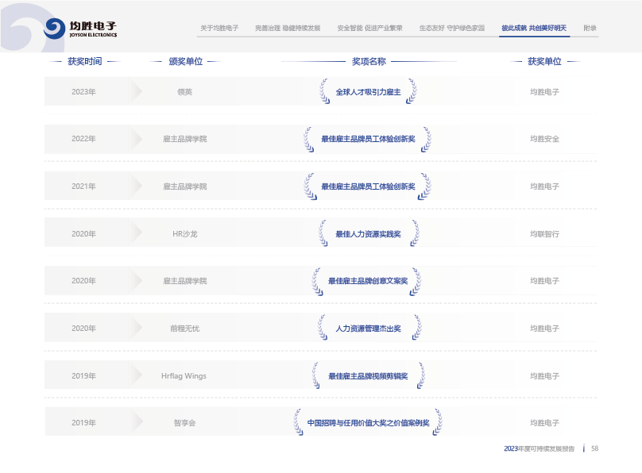
Task: Click the 均胜安全 recipient in 2022 row
Action: click(x=544, y=139)
